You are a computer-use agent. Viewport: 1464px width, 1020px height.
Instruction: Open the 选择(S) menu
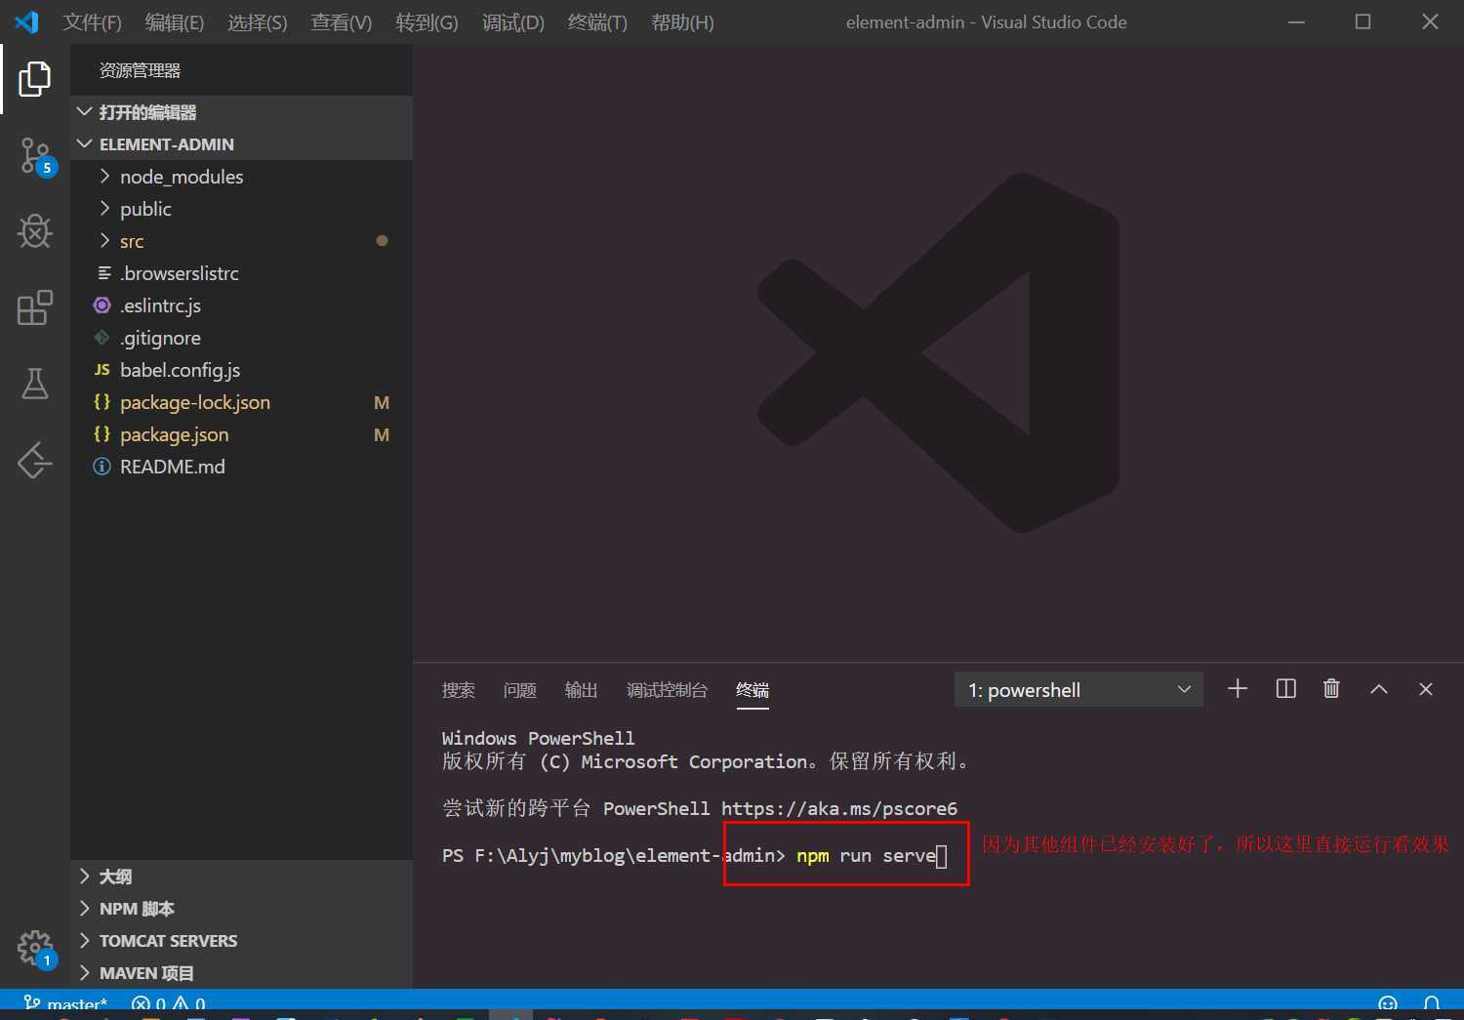pyautogui.click(x=258, y=22)
